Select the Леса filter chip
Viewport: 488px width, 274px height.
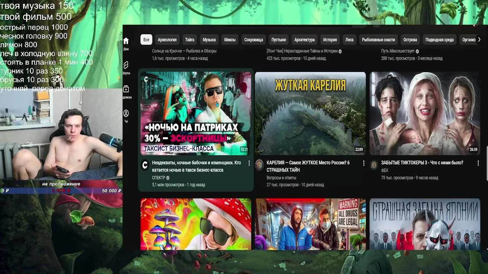[x=349, y=40]
